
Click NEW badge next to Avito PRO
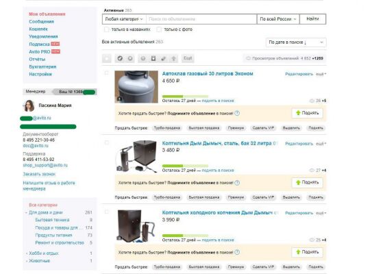click(x=55, y=51)
